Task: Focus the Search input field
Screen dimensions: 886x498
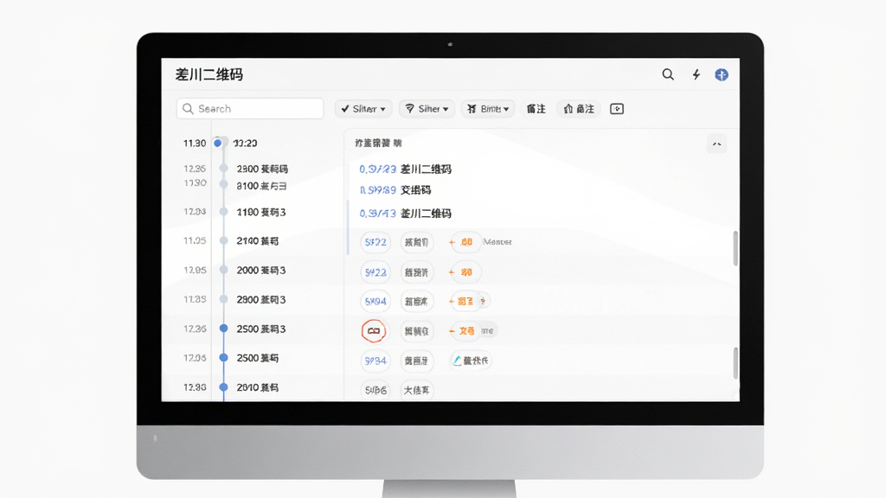Action: coord(250,108)
